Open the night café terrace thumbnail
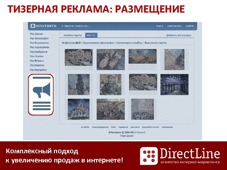The image size is (227, 170). [174, 59]
